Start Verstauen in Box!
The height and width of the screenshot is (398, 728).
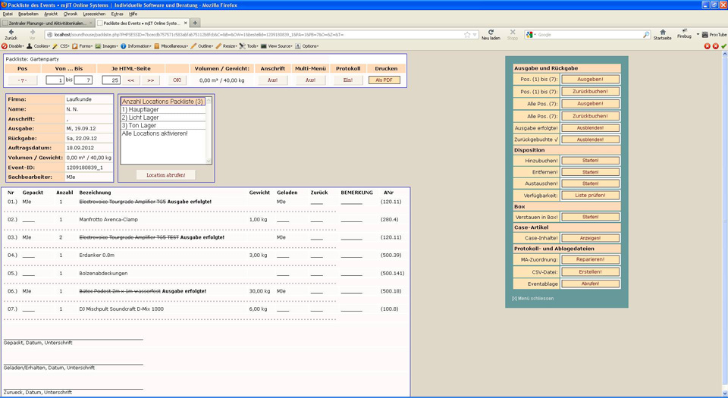tap(590, 217)
